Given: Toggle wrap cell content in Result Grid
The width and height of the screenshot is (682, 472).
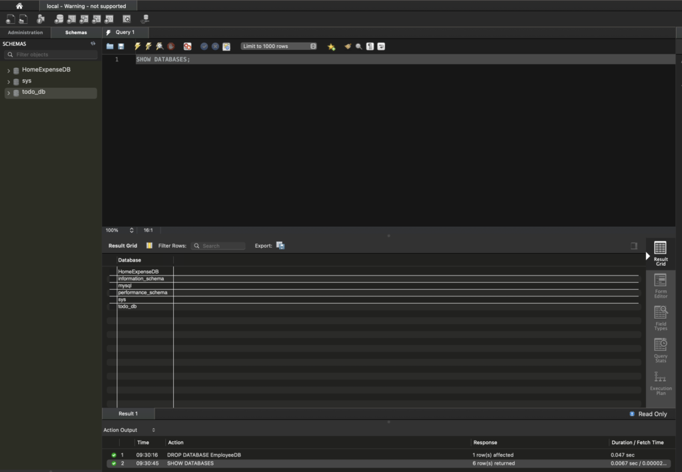Looking at the screenshot, I should (634, 246).
